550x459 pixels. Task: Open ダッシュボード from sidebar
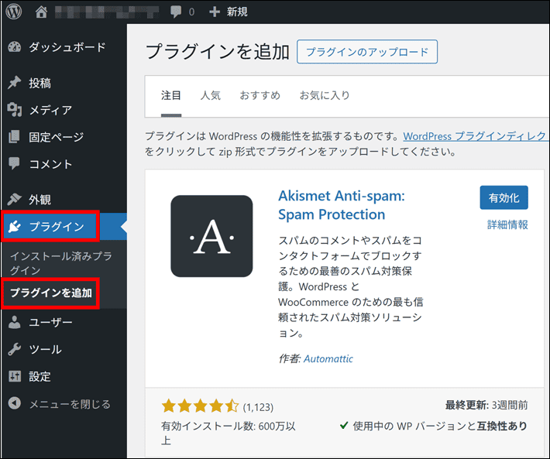(x=67, y=47)
